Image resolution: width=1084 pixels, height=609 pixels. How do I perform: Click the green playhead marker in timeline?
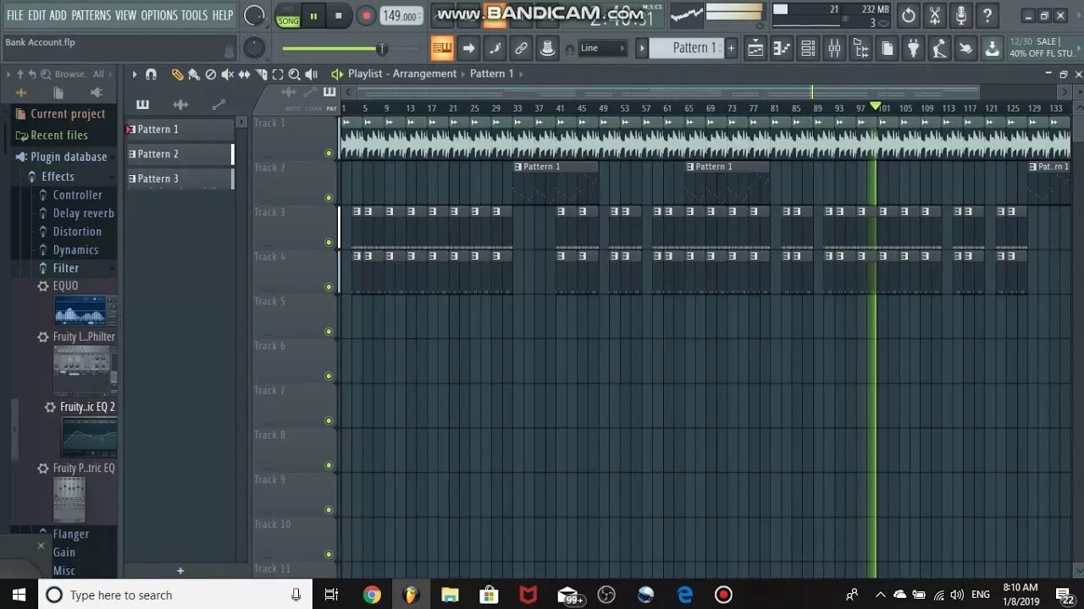876,107
